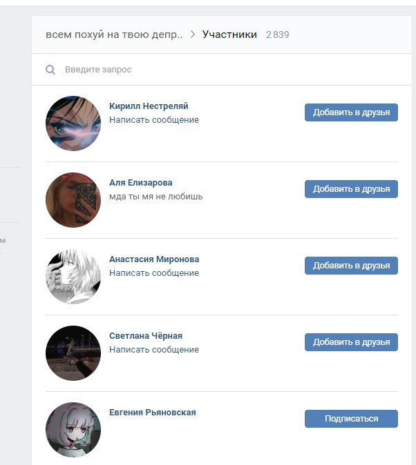The width and height of the screenshot is (416, 465).
Task: Open Анастасия Миронова's avatar
Action: tap(73, 277)
